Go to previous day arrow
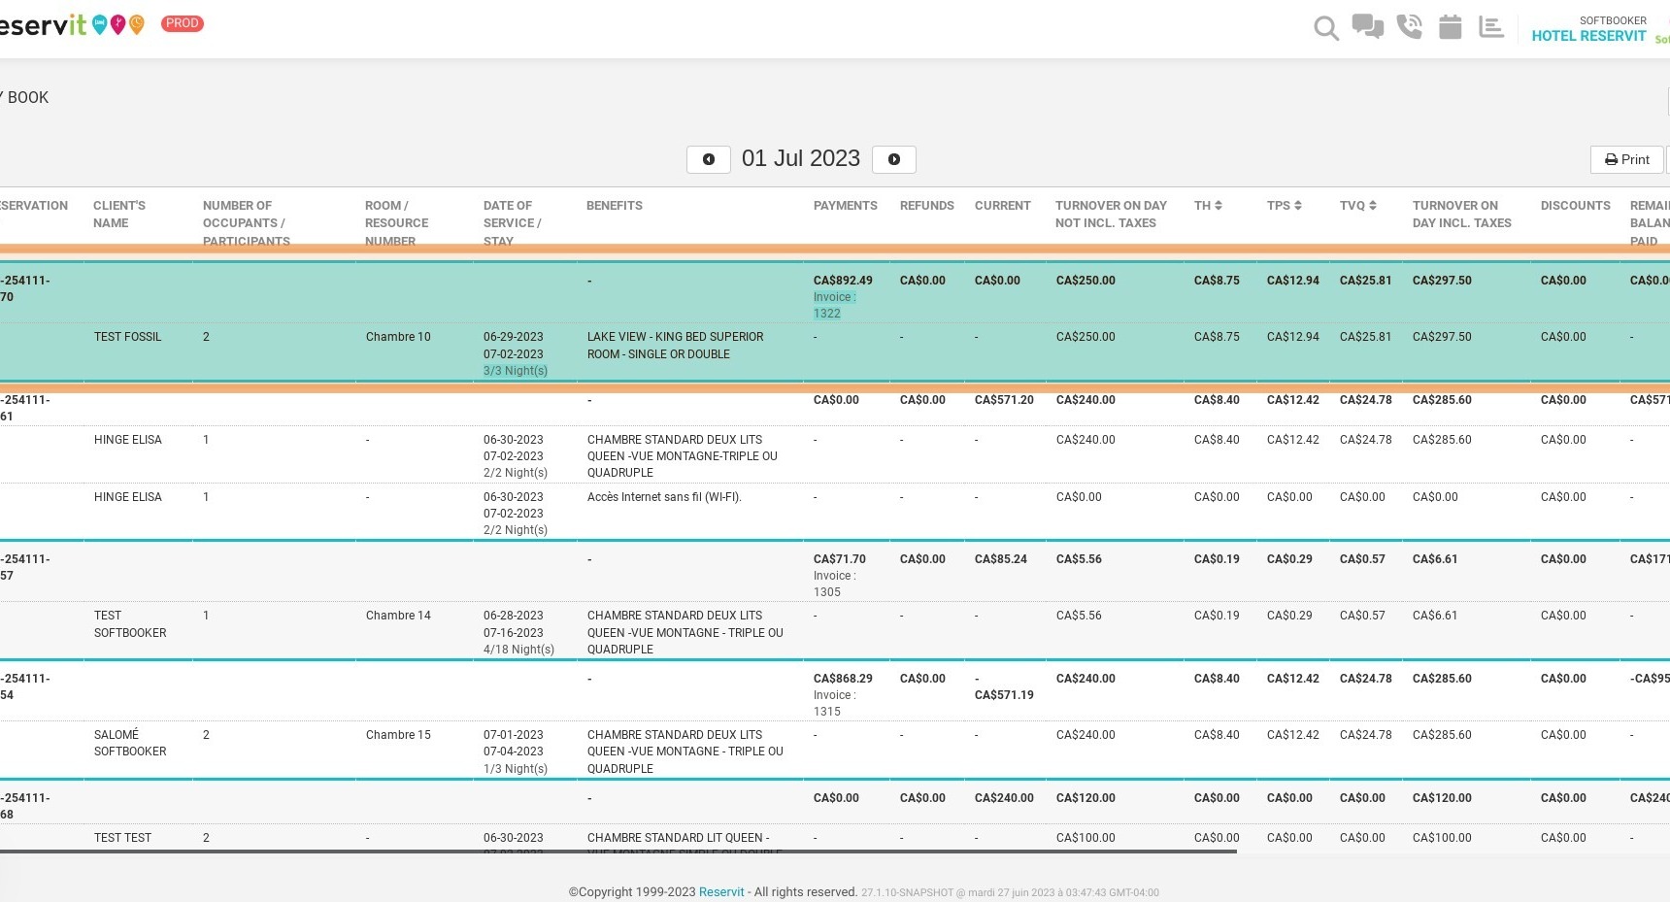1670x902 pixels. coord(709,159)
